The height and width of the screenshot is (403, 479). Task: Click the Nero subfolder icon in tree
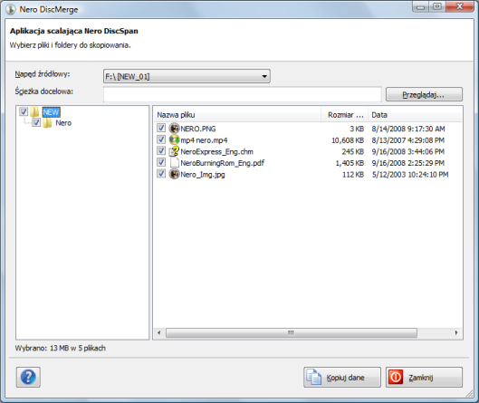pos(47,123)
